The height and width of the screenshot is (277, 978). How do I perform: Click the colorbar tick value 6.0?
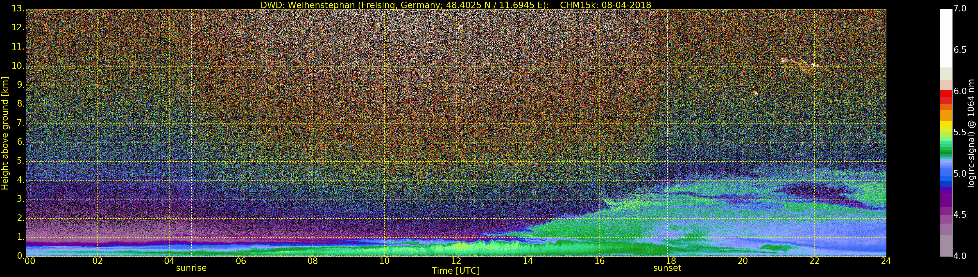pyautogui.click(x=960, y=91)
